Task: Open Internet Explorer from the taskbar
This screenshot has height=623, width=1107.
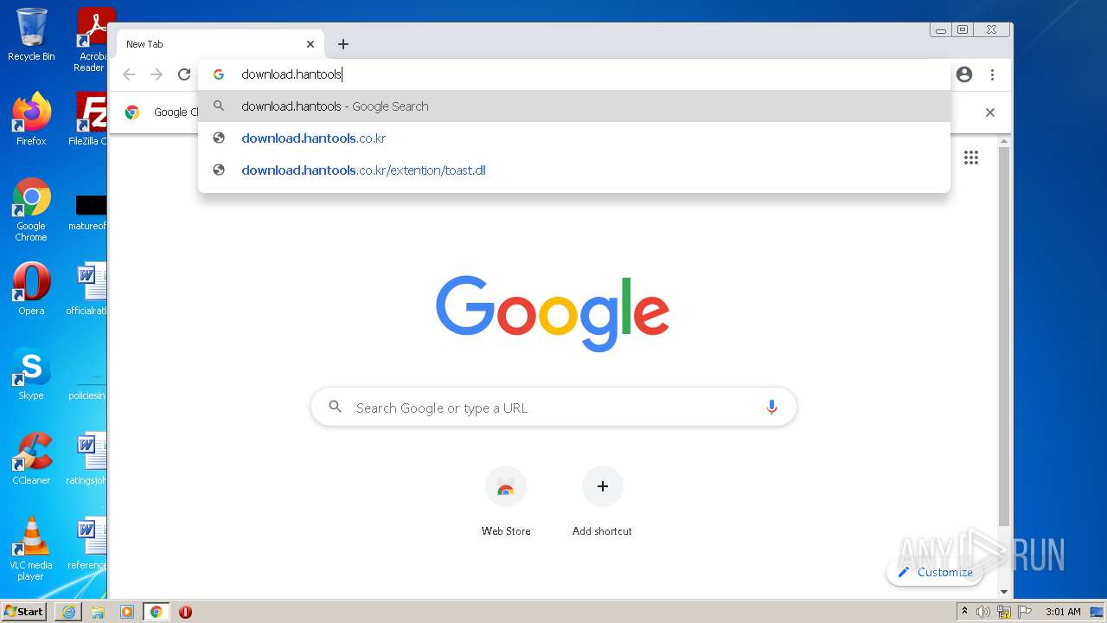Action: click(68, 612)
